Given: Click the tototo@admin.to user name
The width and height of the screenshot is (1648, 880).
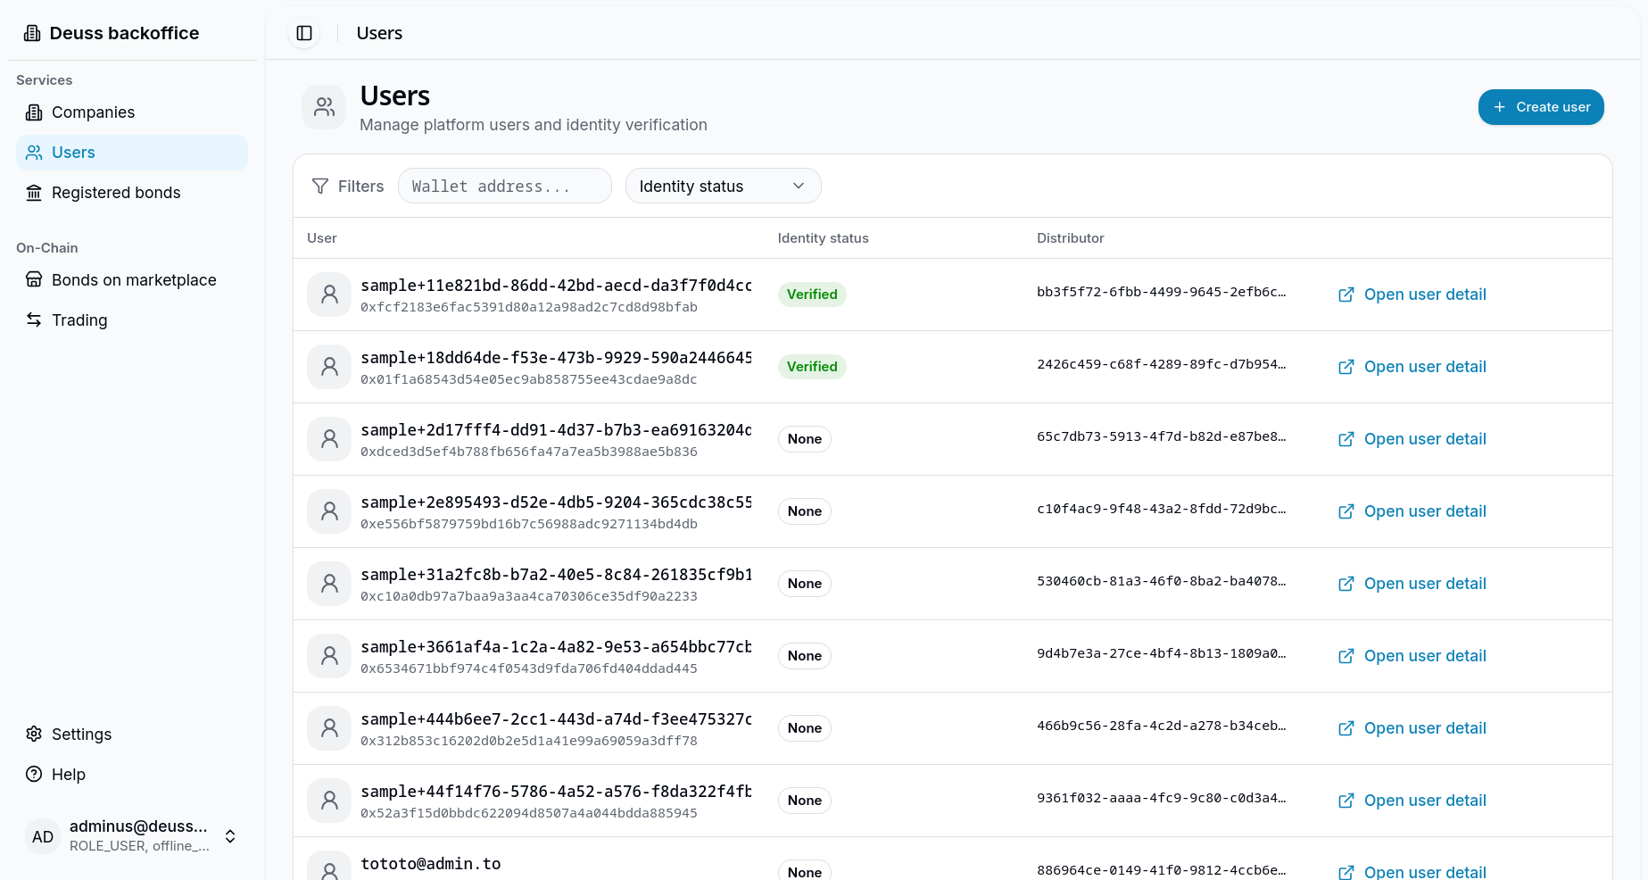Looking at the screenshot, I should click(431, 864).
